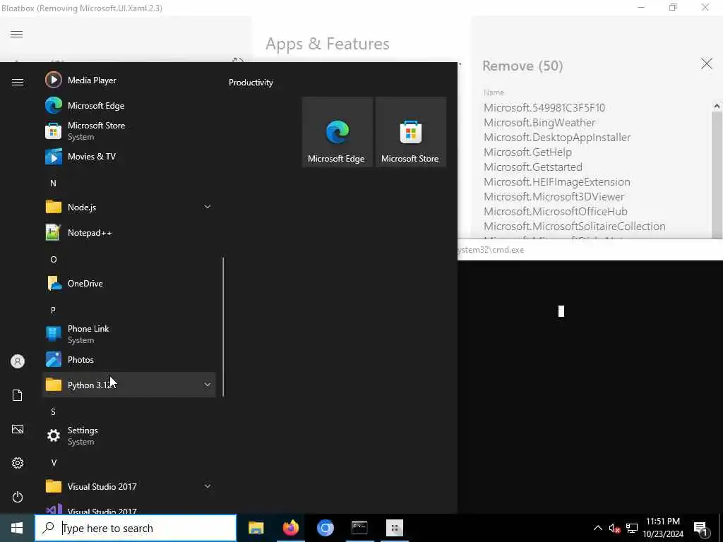This screenshot has width=723, height=542.
Task: Open Chromium browser from taskbar
Action: point(325,528)
